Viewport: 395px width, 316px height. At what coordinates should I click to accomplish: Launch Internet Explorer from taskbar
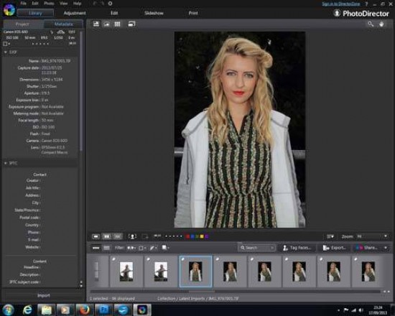[x=27, y=310]
